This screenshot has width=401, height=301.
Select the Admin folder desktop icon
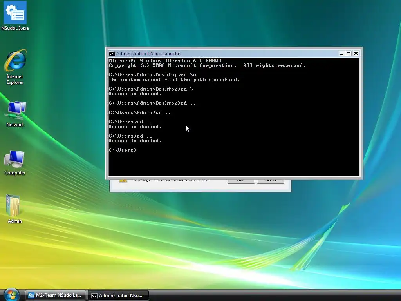[14, 209]
